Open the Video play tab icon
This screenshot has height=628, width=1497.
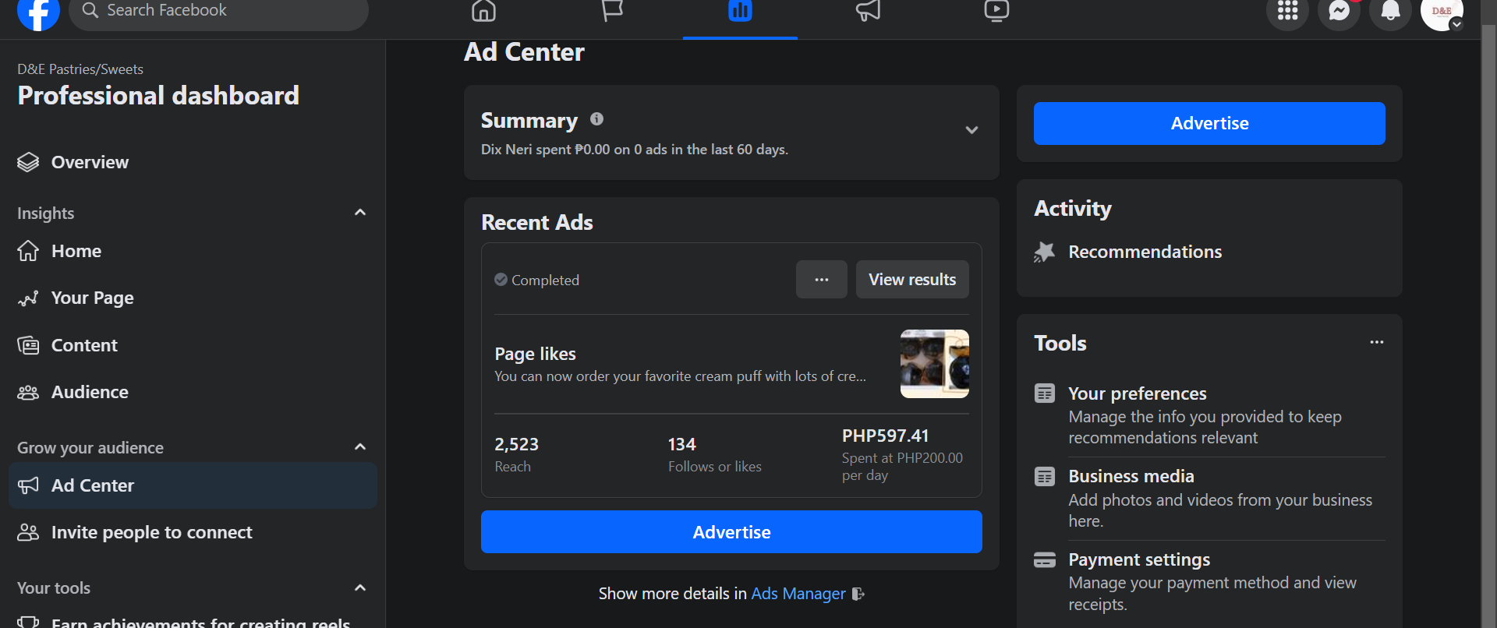pyautogui.click(x=996, y=11)
